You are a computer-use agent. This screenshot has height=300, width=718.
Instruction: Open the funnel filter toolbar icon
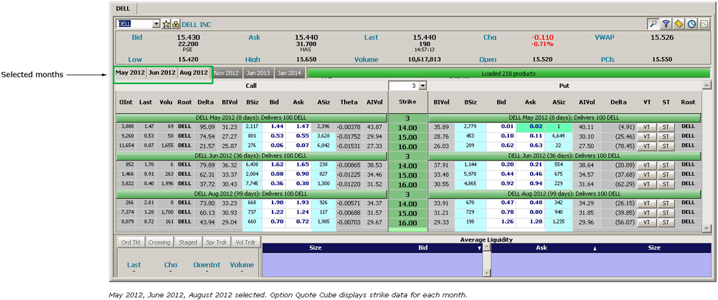pos(666,24)
